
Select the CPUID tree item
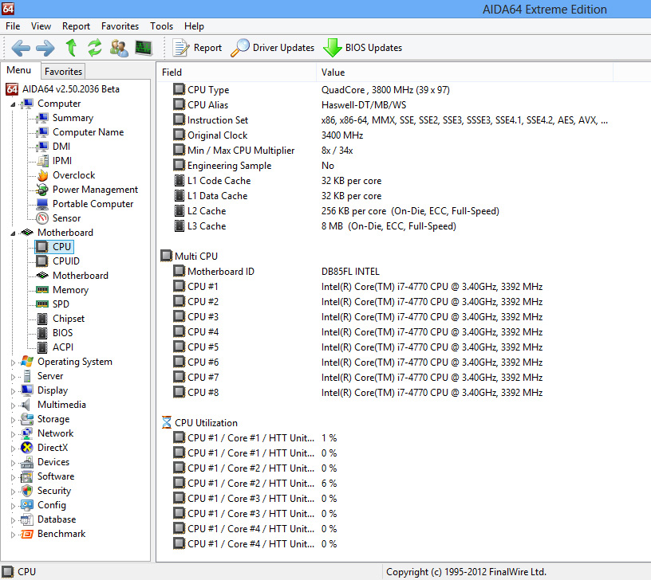pos(66,261)
